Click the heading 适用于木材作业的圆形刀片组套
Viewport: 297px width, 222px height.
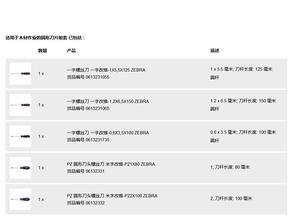point(45,38)
